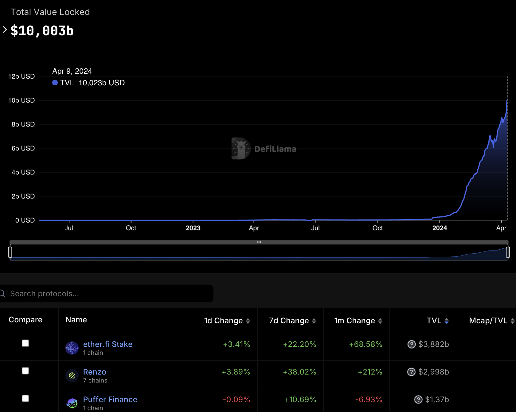
Task: Tick the compare checkbox for ether.fi Stake
Action: (25, 343)
